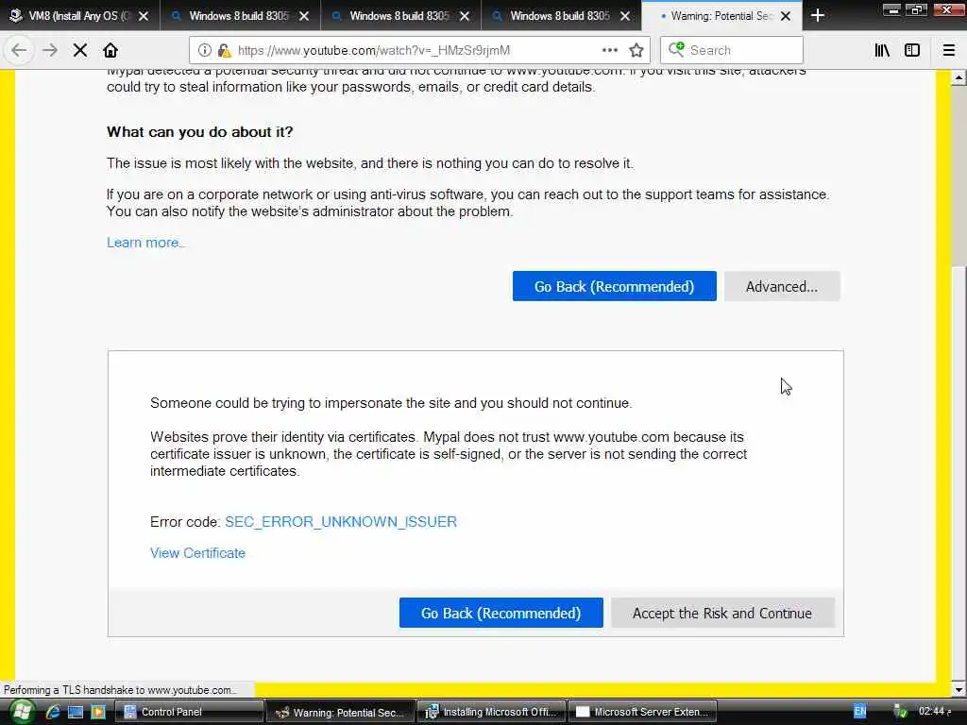
Task: Click the forward navigation arrow
Action: pos(50,50)
